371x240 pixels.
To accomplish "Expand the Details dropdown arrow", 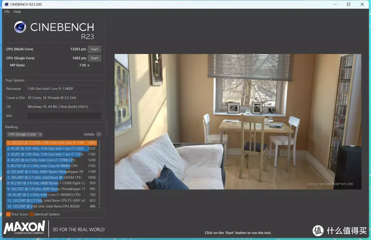I will [99, 134].
